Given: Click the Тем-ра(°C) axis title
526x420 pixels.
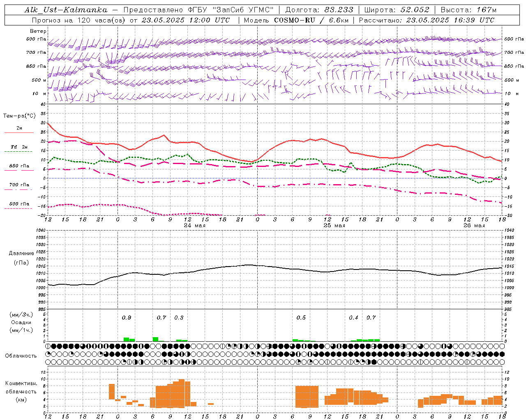Looking at the screenshot, I should click(x=19, y=116).
